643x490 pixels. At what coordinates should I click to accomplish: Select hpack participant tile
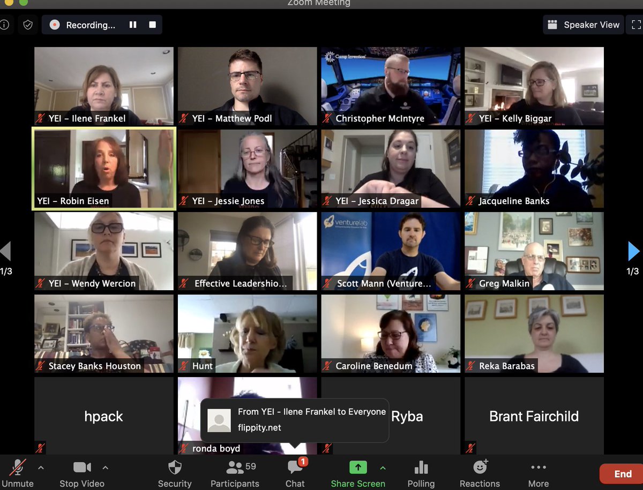click(x=104, y=416)
